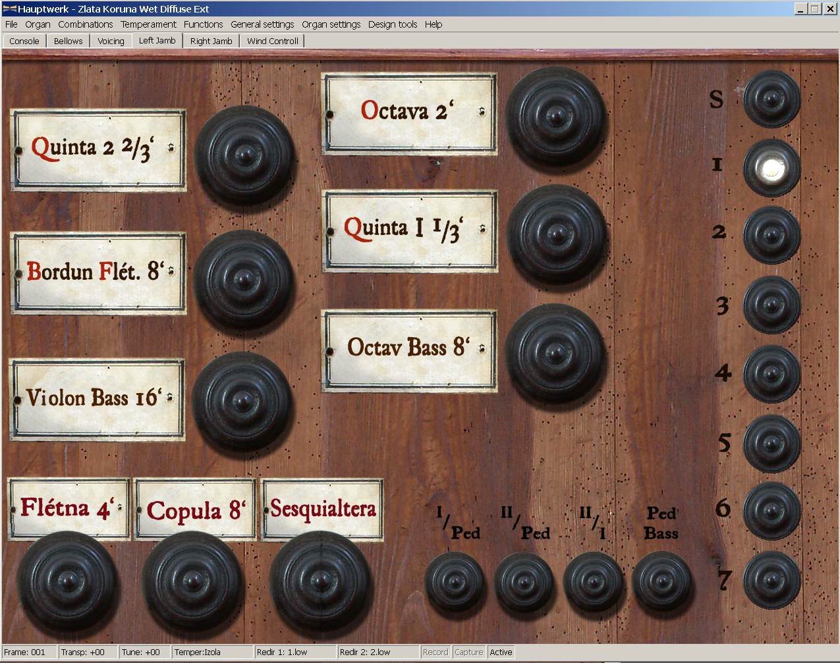840x663 pixels.
Task: Expand the Organ settings menu
Action: [331, 24]
